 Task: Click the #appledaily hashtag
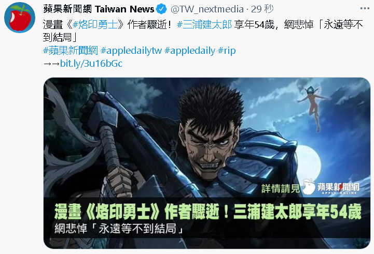[x=190, y=50]
